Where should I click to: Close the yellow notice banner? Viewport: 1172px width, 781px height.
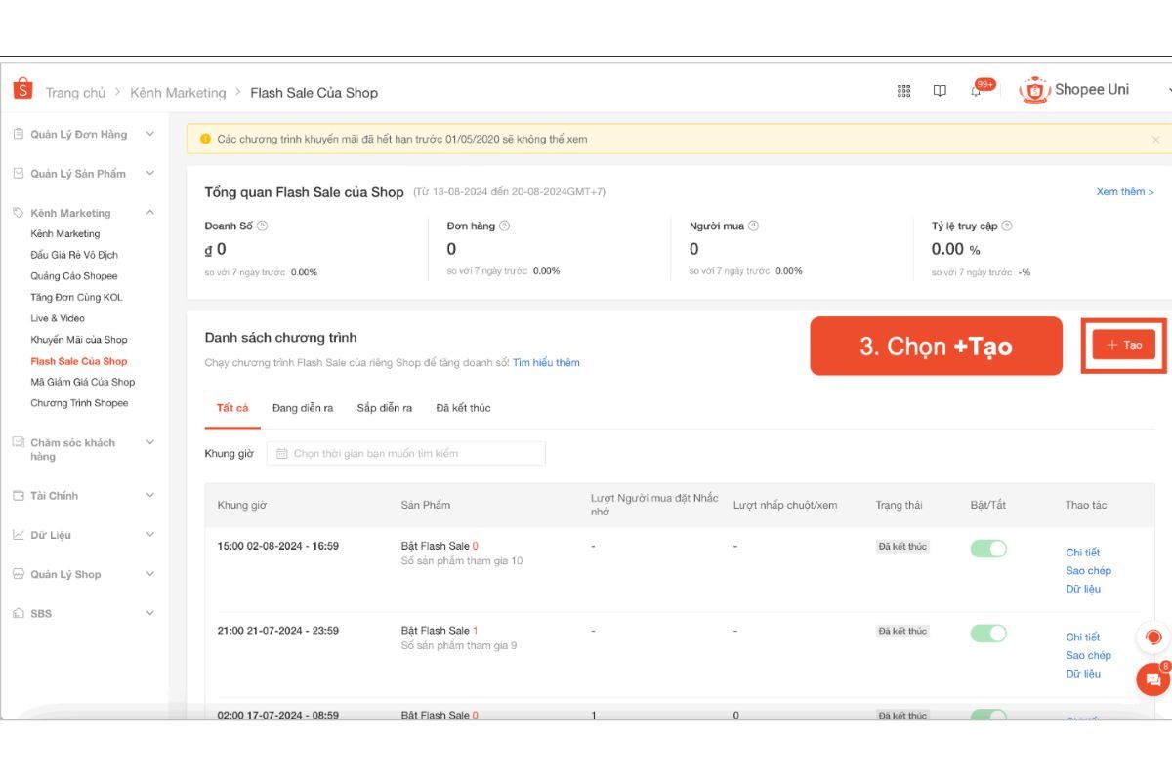[1155, 140]
